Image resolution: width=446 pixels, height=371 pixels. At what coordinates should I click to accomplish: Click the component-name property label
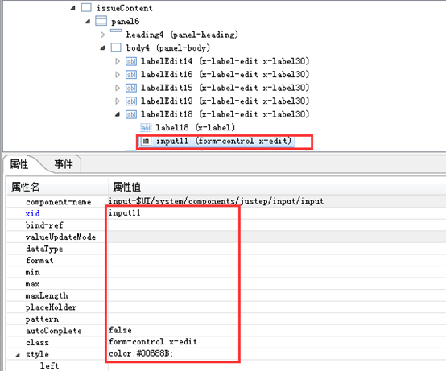58,202
